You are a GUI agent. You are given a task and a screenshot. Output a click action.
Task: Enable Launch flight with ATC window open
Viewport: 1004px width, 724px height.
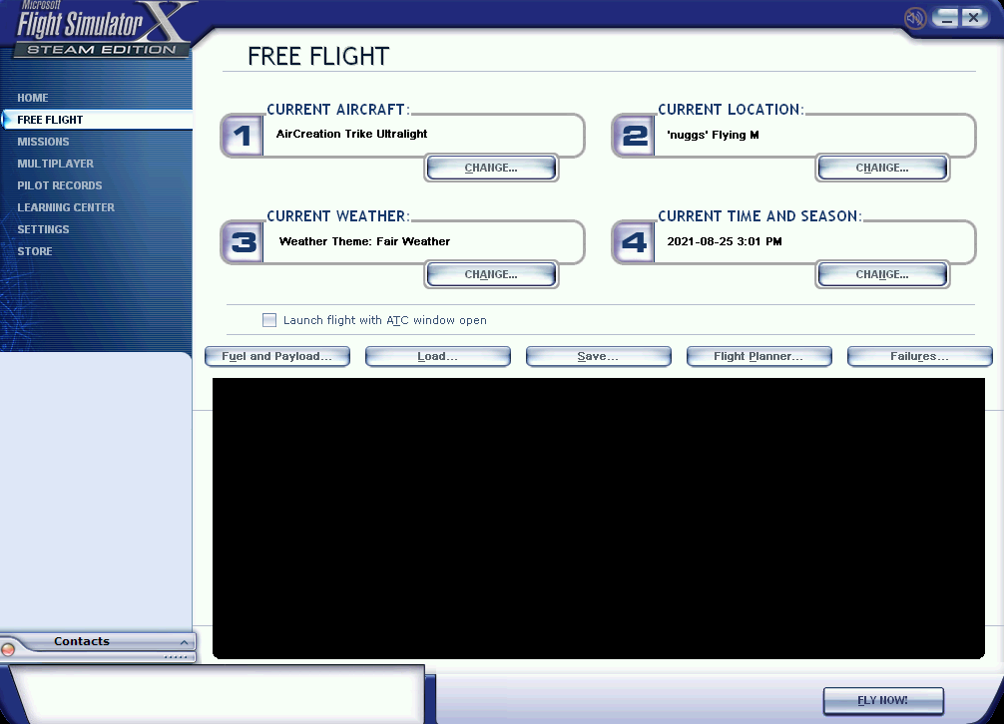pyautogui.click(x=269, y=320)
